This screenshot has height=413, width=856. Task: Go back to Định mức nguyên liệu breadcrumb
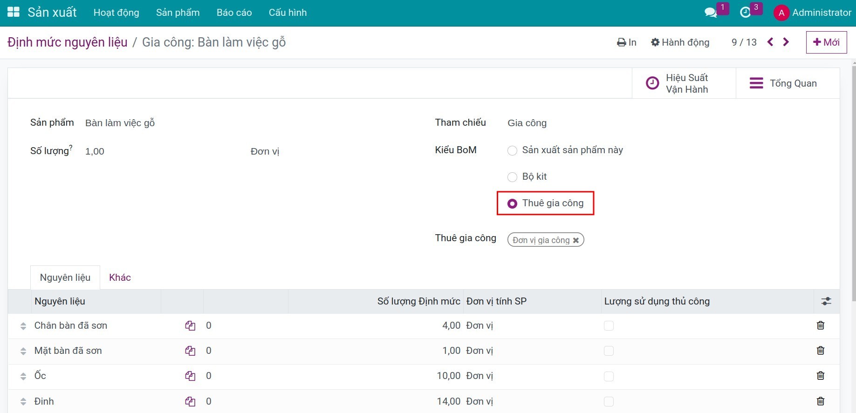point(68,42)
